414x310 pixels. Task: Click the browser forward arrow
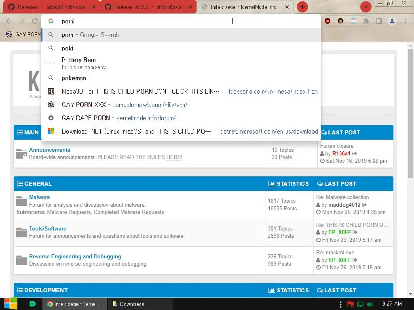pos(22,21)
